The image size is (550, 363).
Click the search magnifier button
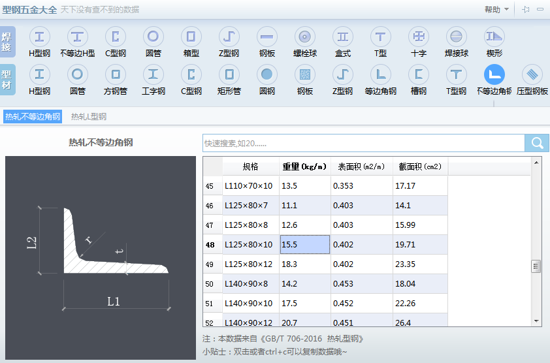point(537,143)
